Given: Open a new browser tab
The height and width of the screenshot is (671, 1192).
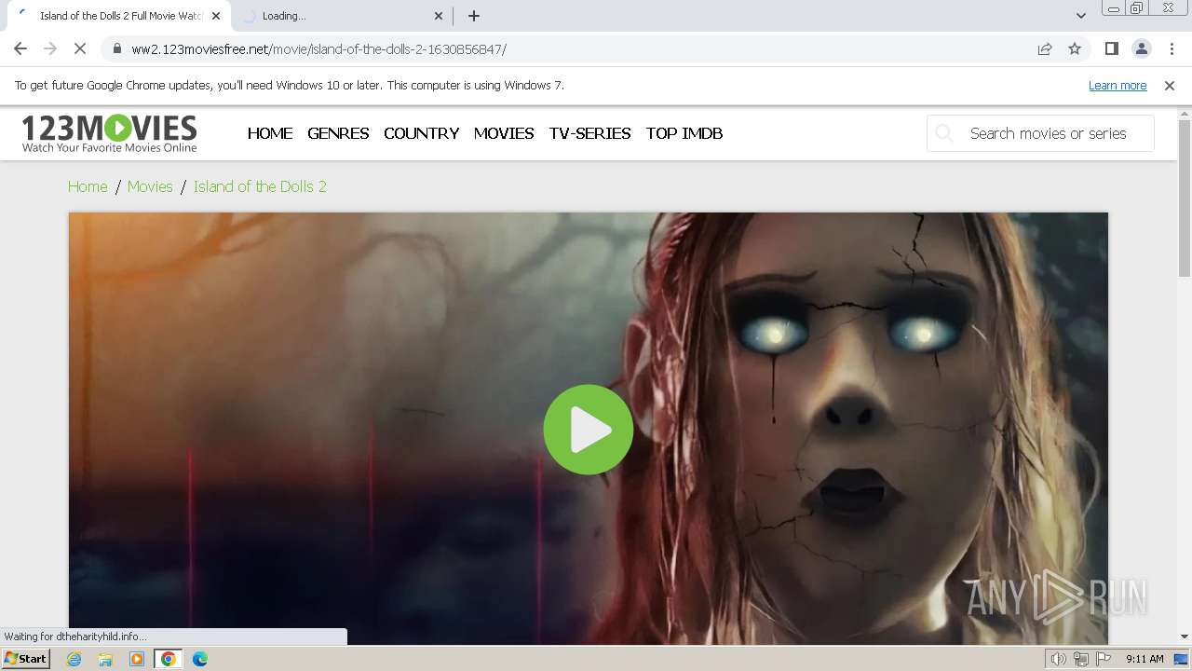Looking at the screenshot, I should (474, 16).
